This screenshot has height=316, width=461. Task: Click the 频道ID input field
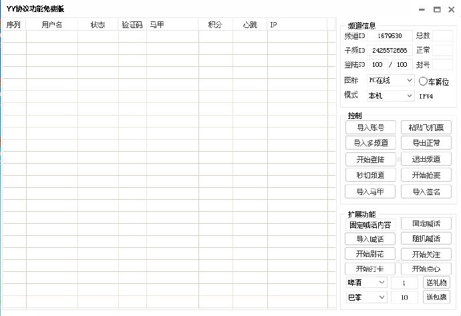(390, 36)
